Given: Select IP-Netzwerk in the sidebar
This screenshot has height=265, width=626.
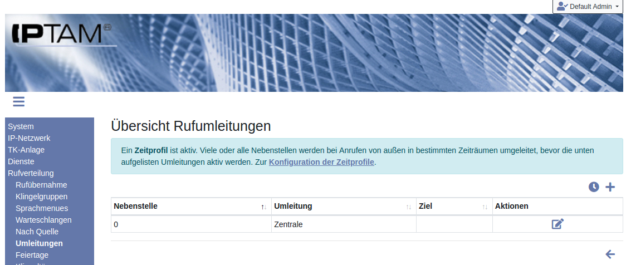Looking at the screenshot, I should pyautogui.click(x=29, y=138).
